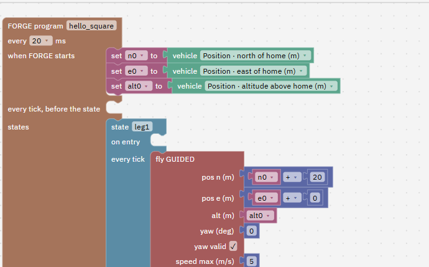Toggle the yaw valid checkbox

pos(233,247)
